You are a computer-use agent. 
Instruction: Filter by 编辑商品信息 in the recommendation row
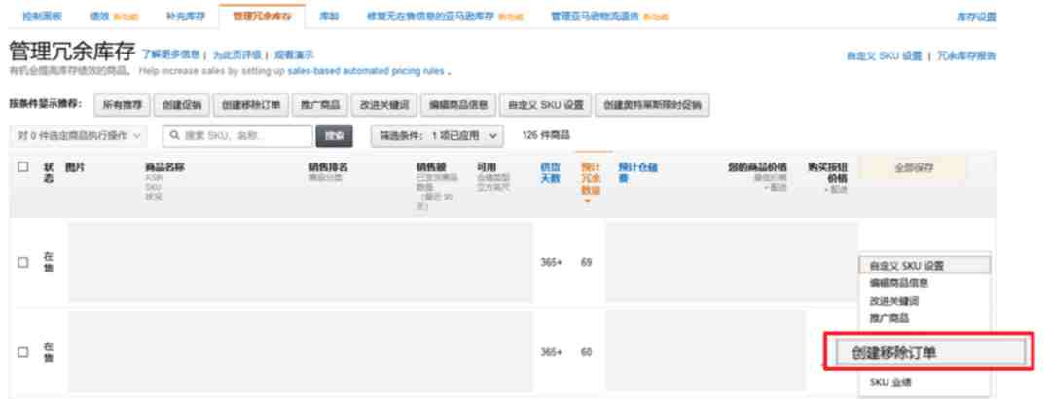(x=458, y=104)
